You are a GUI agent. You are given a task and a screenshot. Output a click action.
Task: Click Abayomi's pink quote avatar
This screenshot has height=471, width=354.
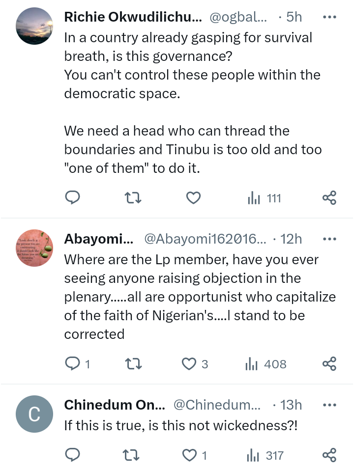[34, 249]
